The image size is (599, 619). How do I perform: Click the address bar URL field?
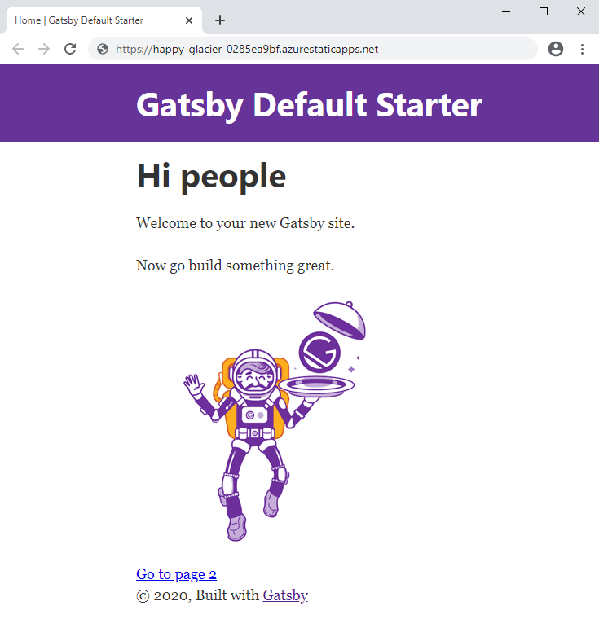pos(312,49)
